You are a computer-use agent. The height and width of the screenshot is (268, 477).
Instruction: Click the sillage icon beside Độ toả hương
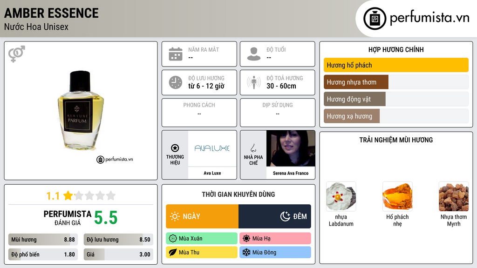coord(254,82)
